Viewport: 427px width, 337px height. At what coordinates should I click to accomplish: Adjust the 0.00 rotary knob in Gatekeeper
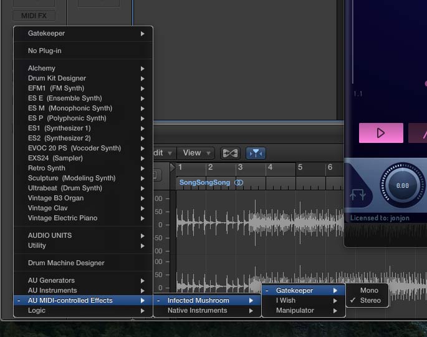tap(402, 185)
